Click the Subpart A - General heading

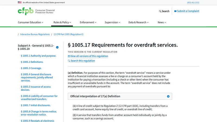click(36, 47)
